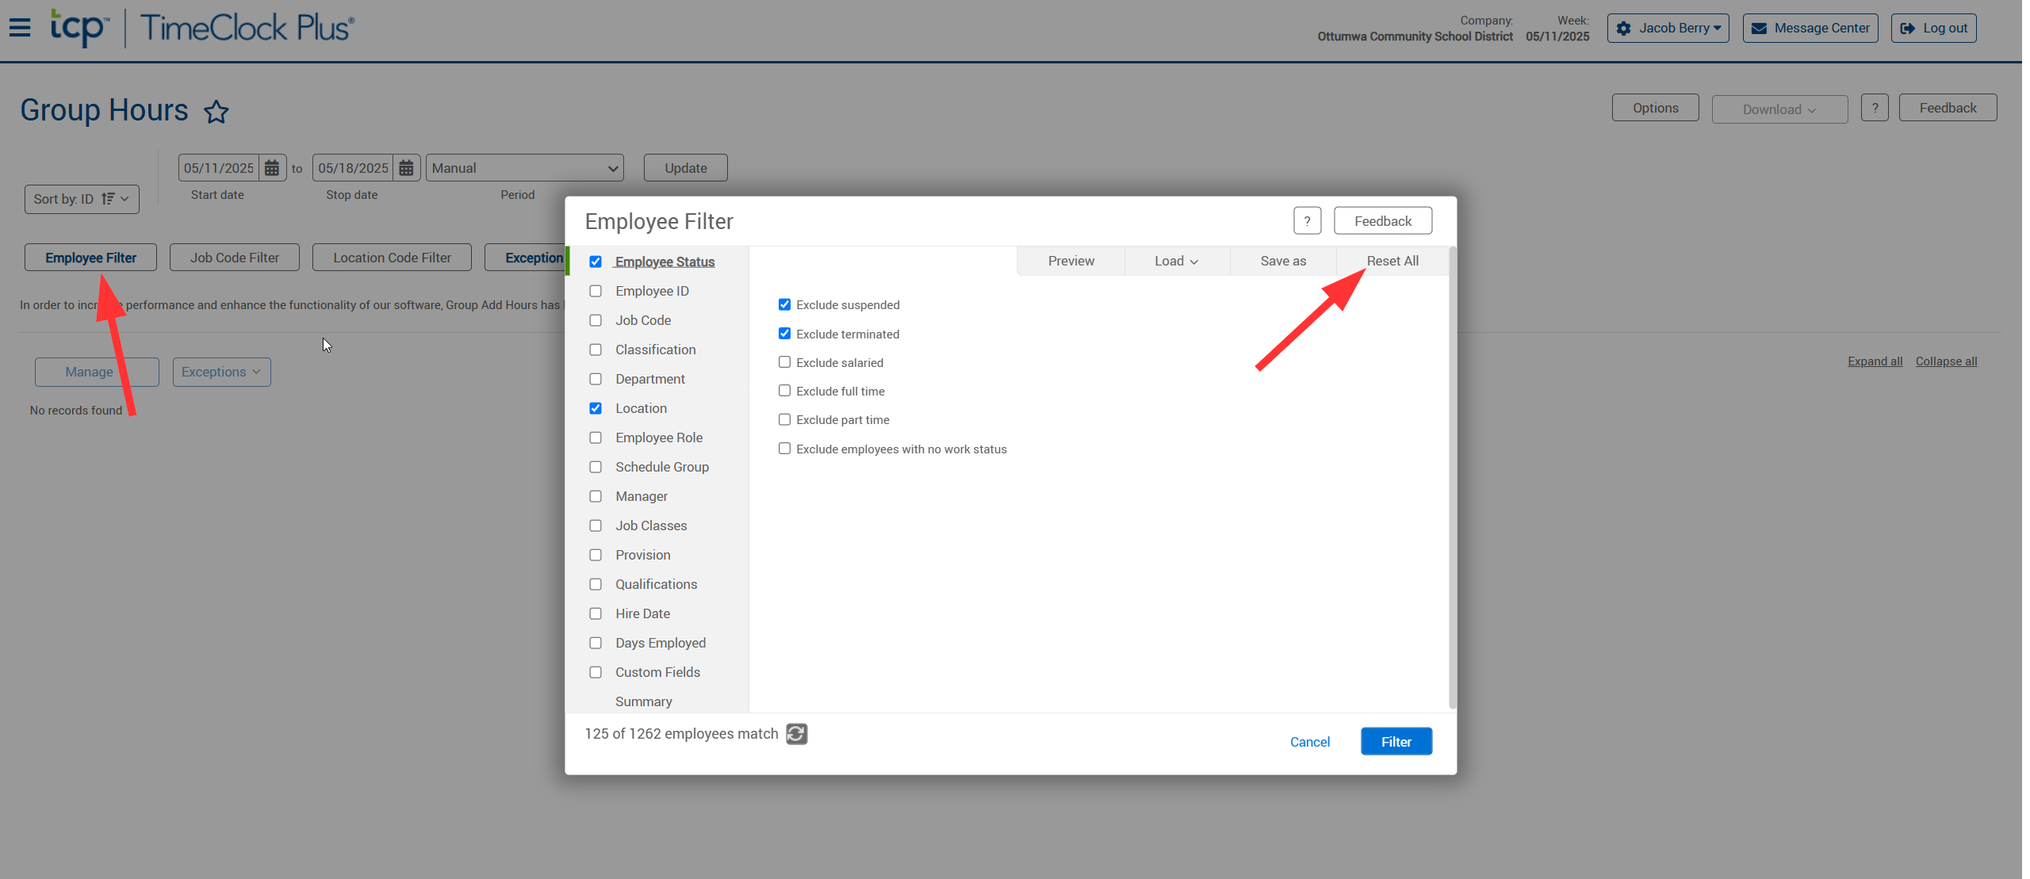Click the Log out icon button

click(1933, 29)
